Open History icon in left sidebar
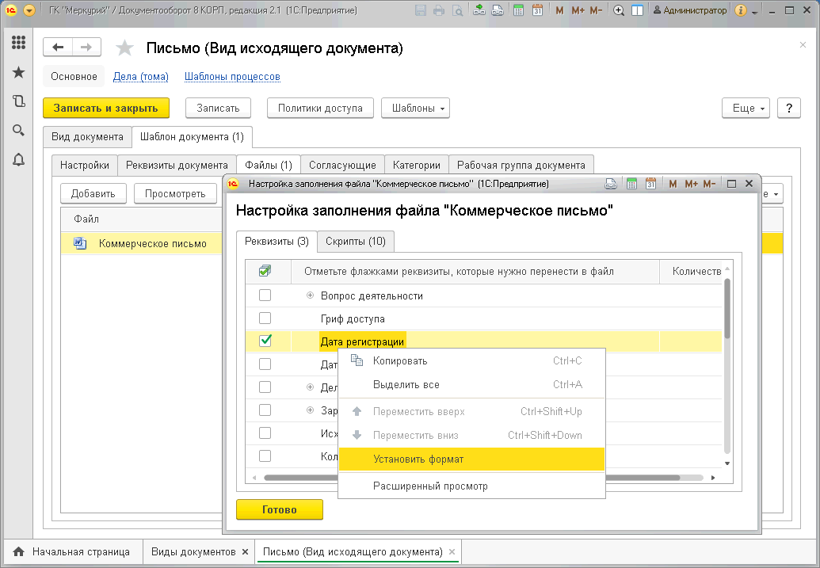 pyautogui.click(x=18, y=101)
